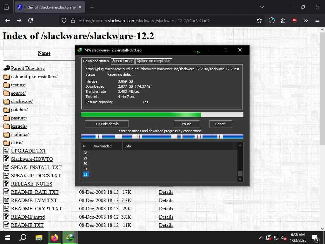Open the notification center icon
The image size is (325, 244).
(x=315, y=238)
